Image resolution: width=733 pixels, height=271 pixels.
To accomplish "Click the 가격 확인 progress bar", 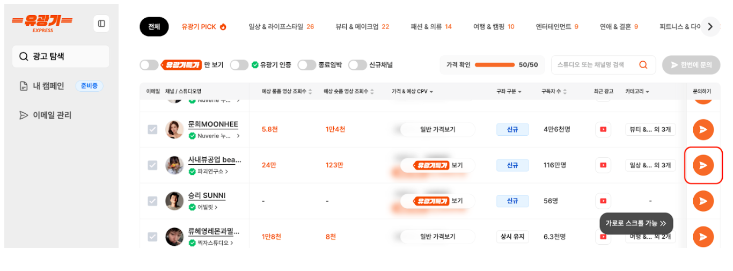I will pos(494,65).
